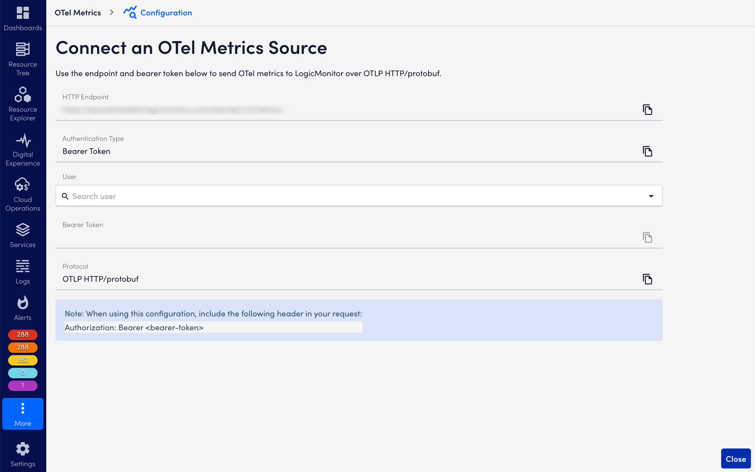Click the light-blue alert badge showing 0

pyautogui.click(x=23, y=373)
